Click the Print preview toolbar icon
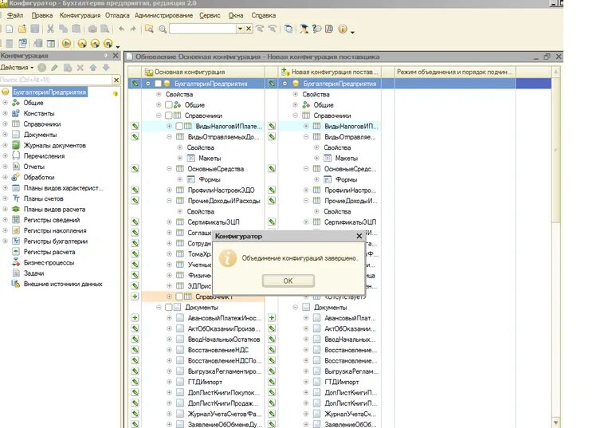This screenshot has width=612, height=428. pyautogui.click(x=104, y=29)
